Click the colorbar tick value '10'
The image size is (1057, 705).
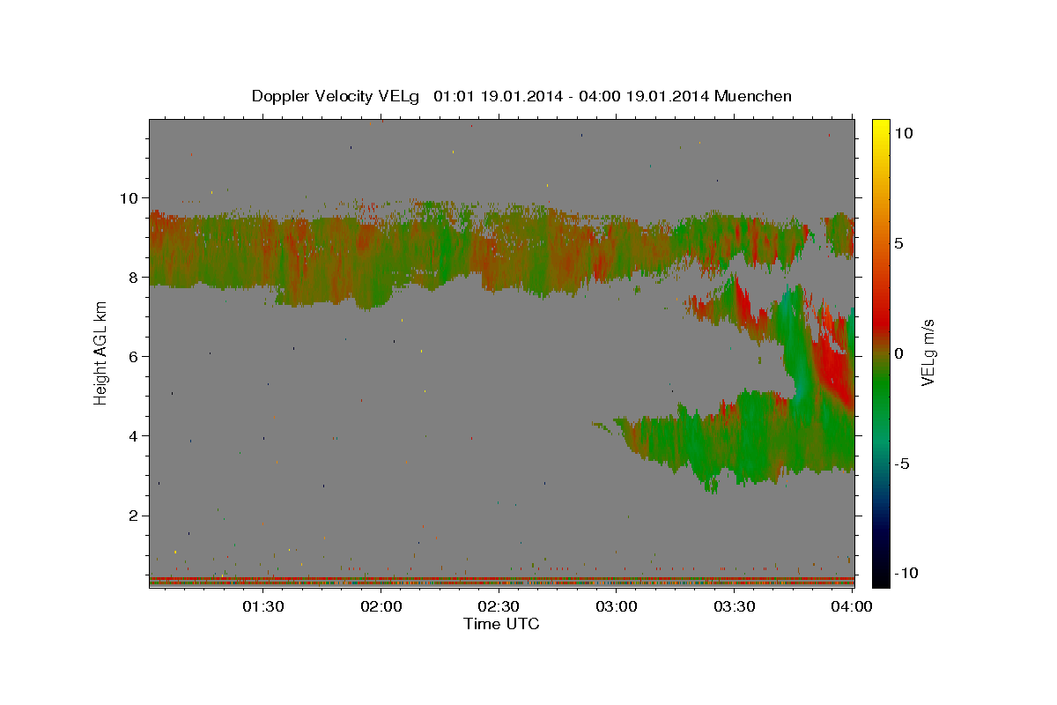902,133
